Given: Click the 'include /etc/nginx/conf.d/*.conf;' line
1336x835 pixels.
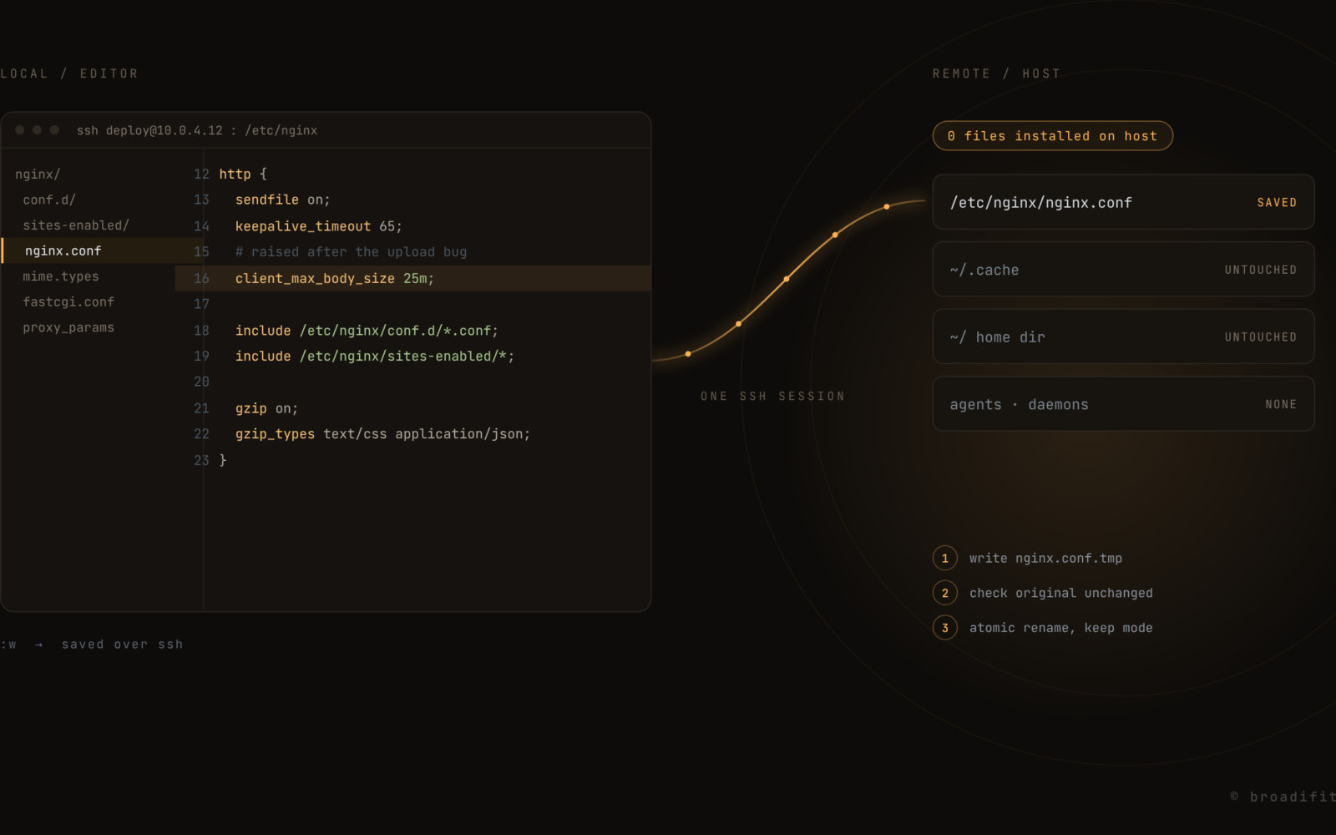Looking at the screenshot, I should pyautogui.click(x=367, y=331).
